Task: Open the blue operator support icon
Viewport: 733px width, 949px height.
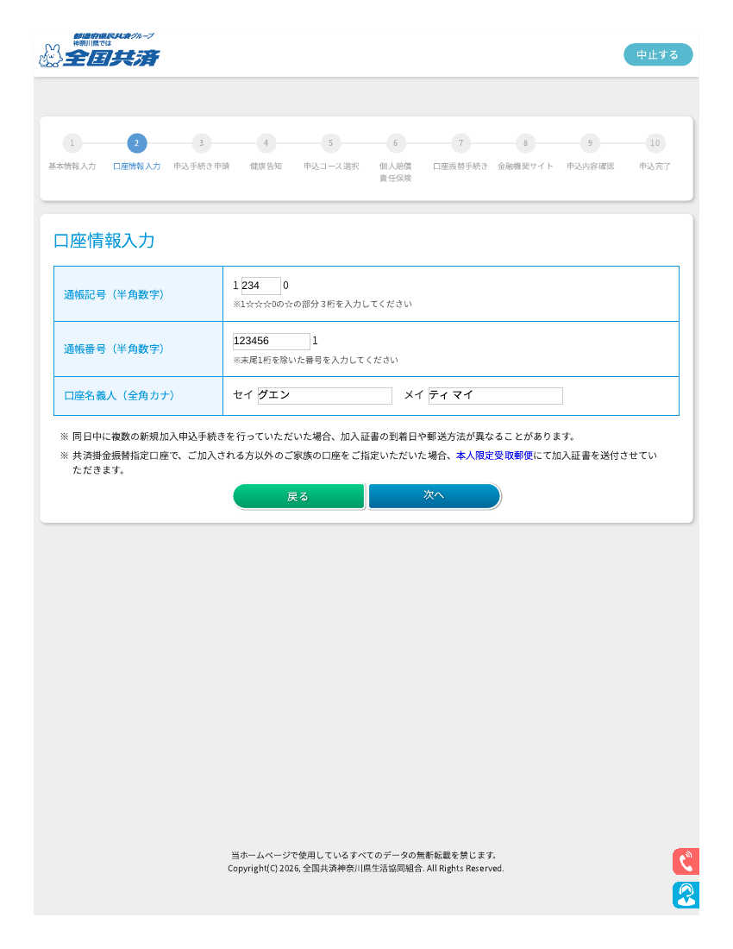Action: 686,895
